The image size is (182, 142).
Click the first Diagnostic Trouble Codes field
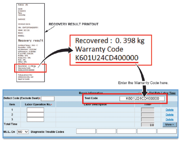pos(86,131)
